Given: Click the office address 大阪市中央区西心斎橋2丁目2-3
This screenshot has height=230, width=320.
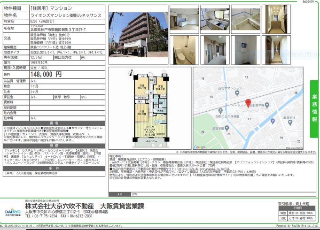Looking at the screenshot, I should click(x=52, y=212).
